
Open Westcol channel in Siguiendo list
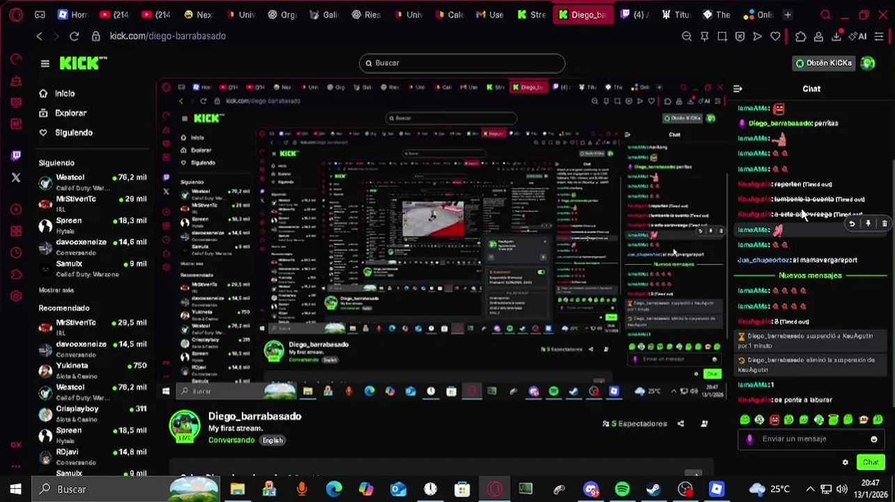coord(93,182)
